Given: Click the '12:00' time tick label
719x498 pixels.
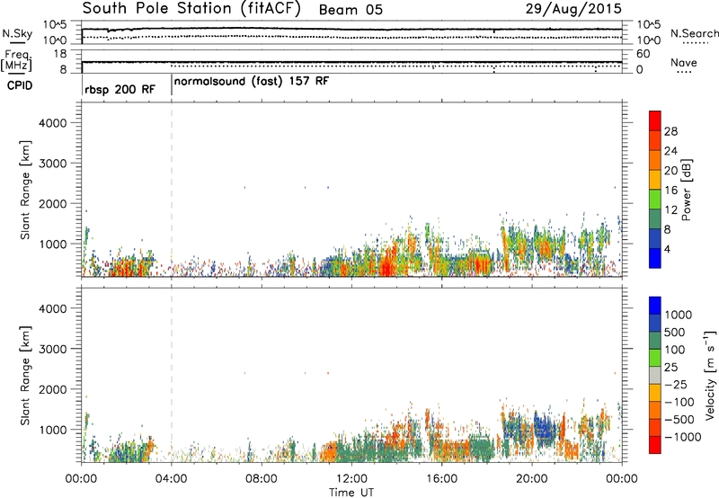Looking at the screenshot, I should pos(351,479).
